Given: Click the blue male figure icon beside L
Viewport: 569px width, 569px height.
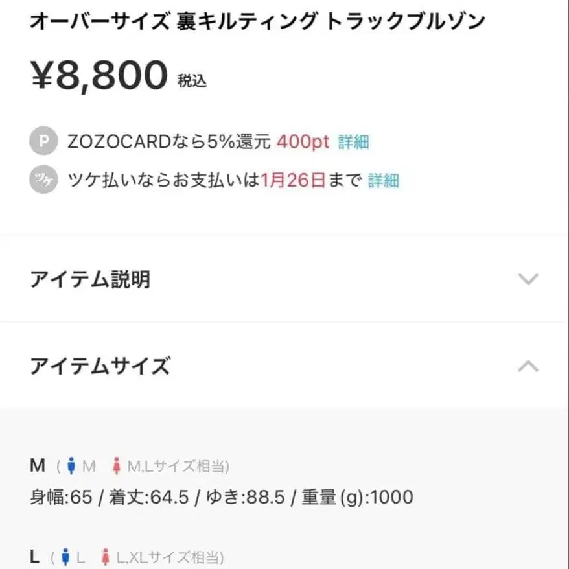Looking at the screenshot, I should 67,556.
